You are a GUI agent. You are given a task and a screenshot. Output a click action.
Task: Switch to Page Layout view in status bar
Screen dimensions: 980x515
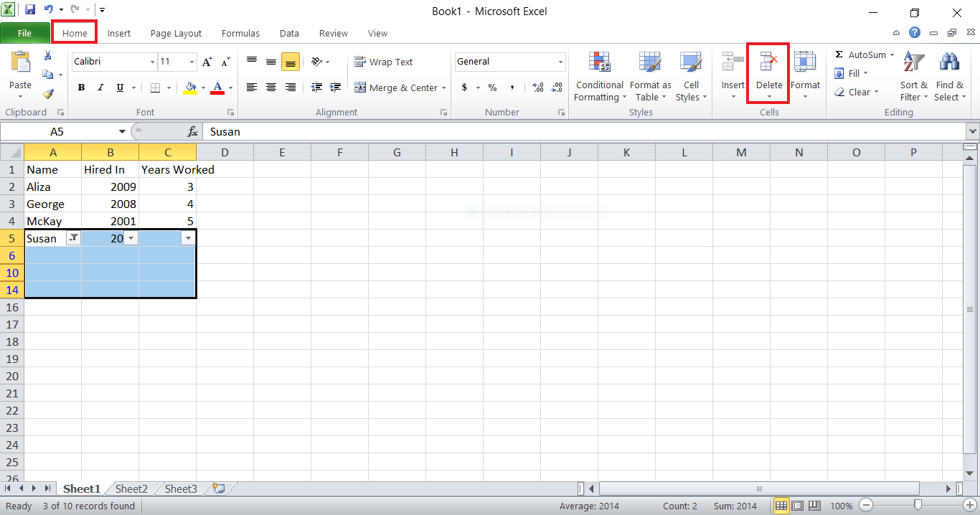(797, 506)
